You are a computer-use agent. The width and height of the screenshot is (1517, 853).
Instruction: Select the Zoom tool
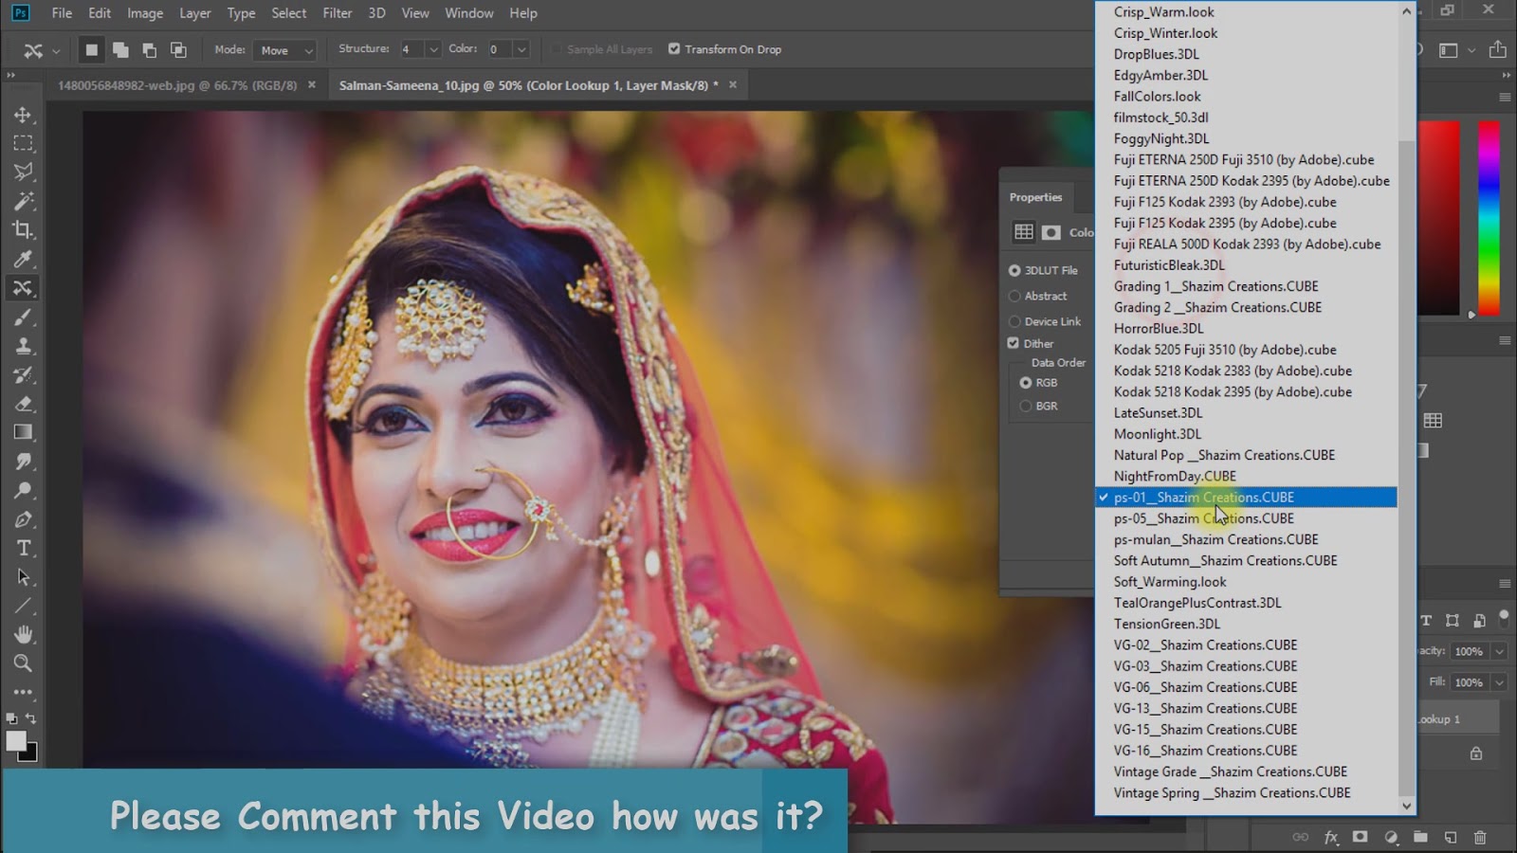tap(24, 663)
